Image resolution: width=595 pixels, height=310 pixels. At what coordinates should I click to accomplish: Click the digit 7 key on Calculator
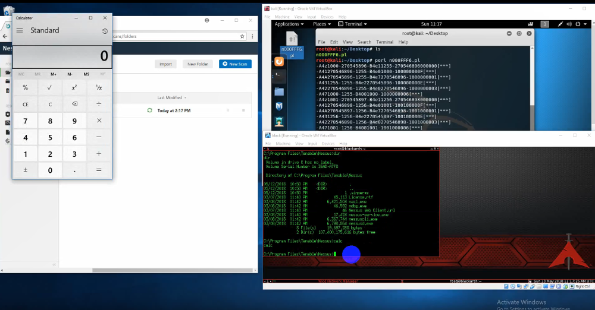tap(26, 121)
